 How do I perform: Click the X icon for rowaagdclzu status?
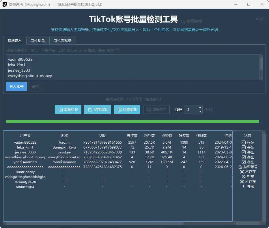[242, 182]
